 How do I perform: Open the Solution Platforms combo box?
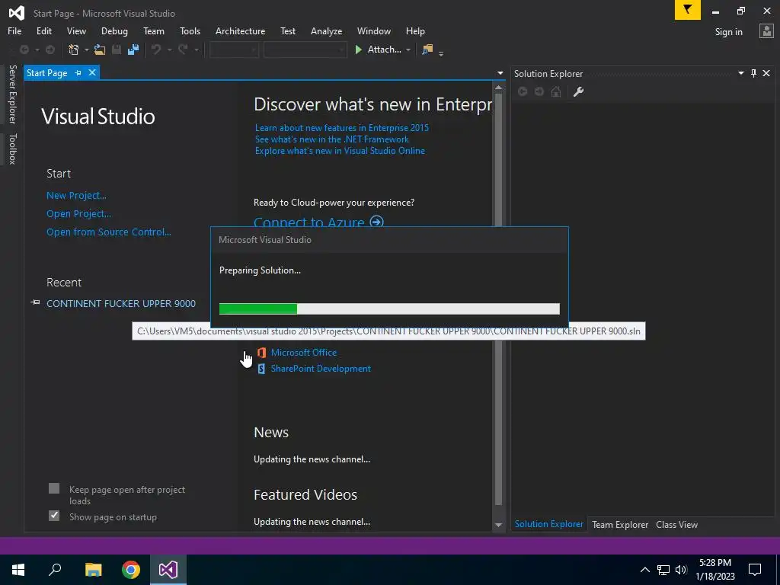305,50
